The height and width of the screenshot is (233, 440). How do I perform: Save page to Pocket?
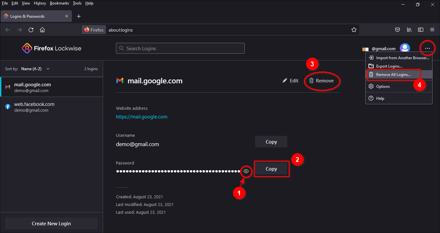tap(397, 30)
